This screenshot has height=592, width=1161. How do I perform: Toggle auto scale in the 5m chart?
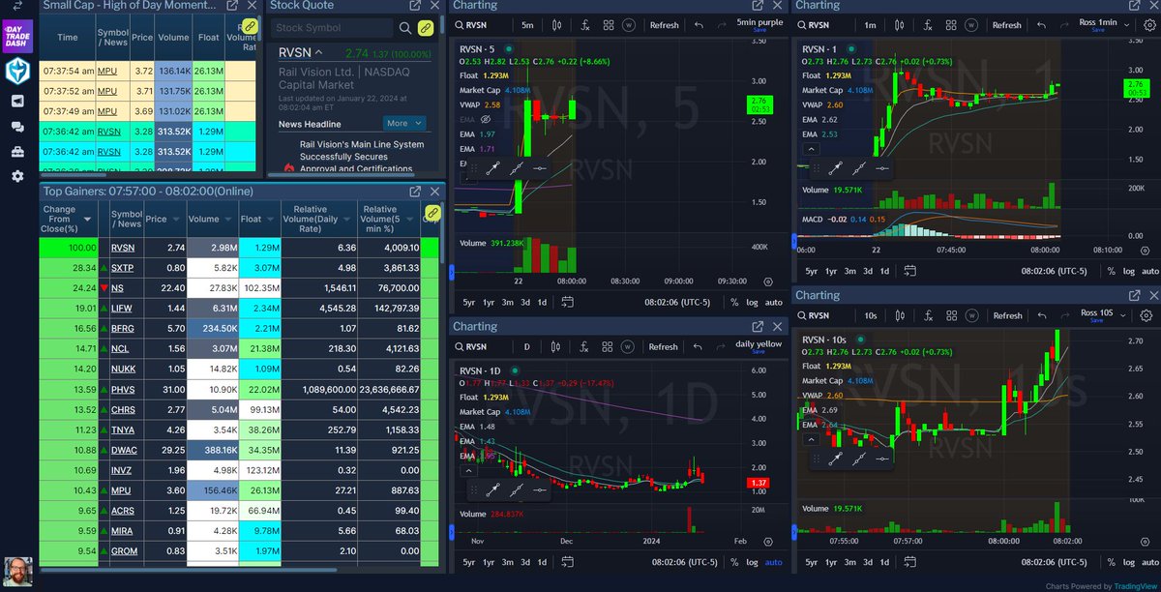coord(774,302)
